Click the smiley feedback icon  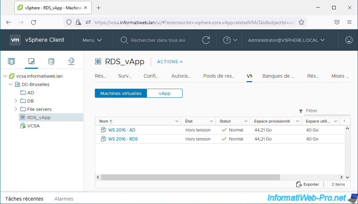349,40
